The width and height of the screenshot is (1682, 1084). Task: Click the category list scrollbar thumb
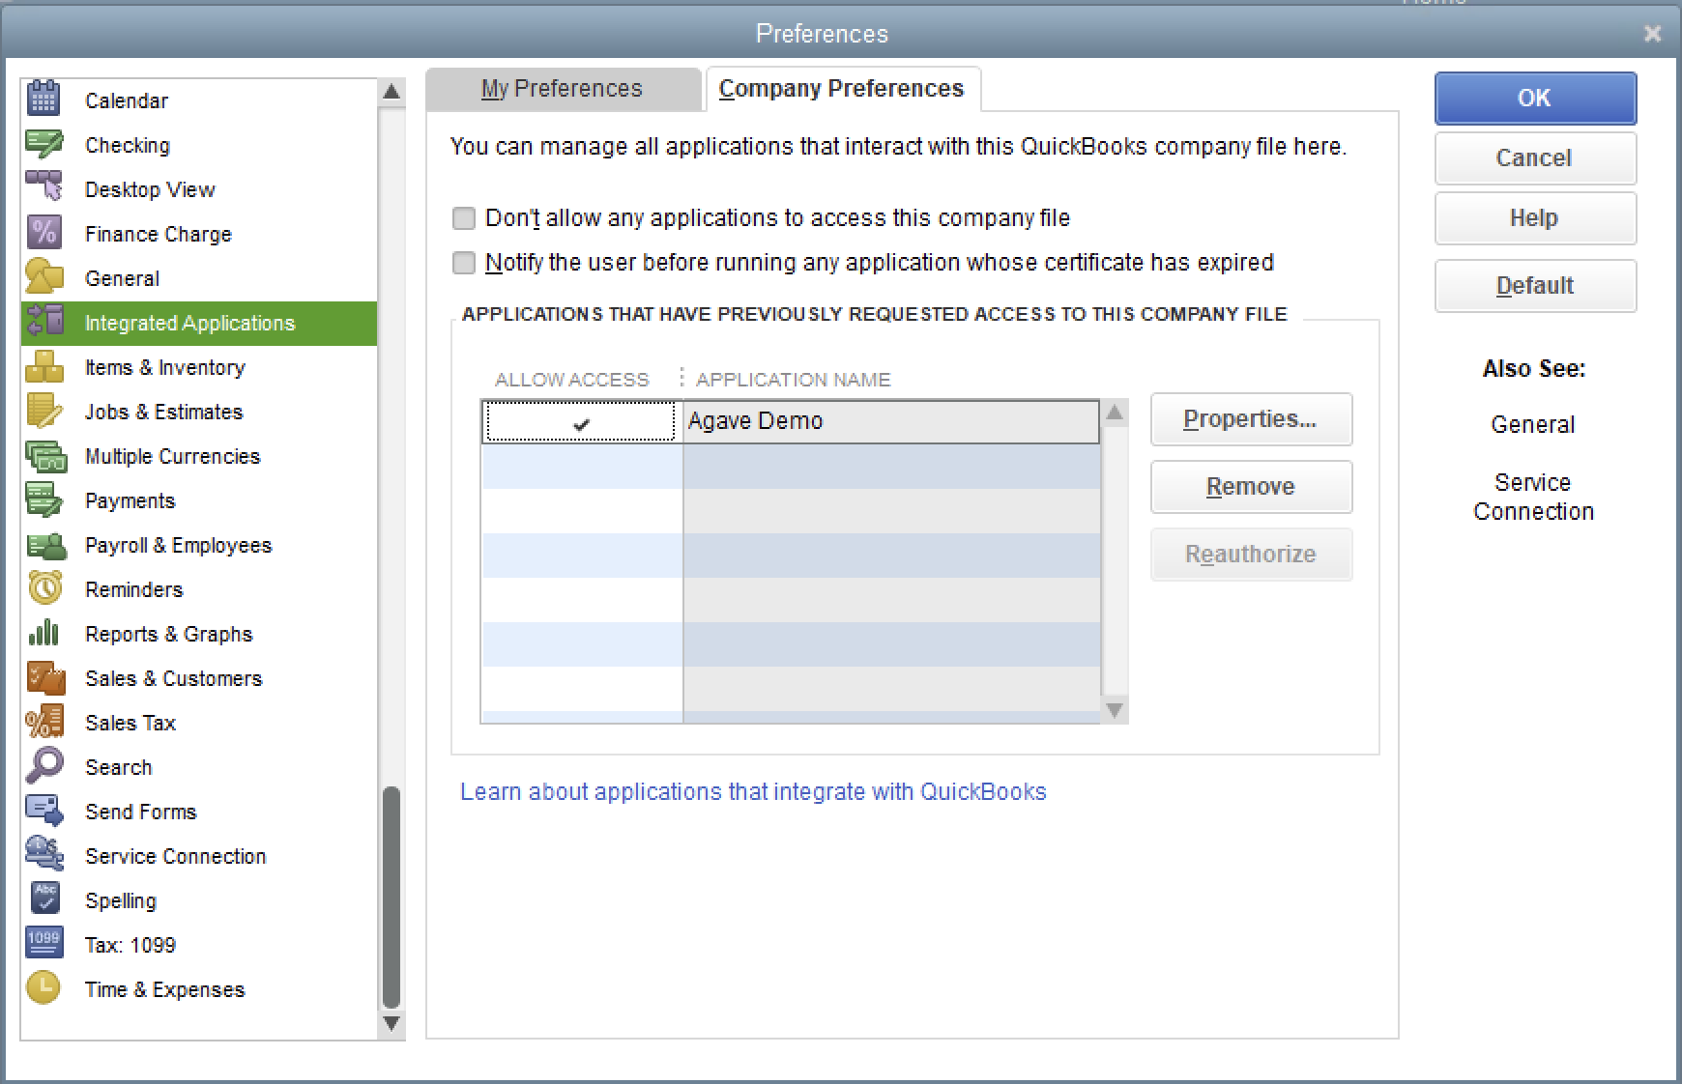pos(391,898)
